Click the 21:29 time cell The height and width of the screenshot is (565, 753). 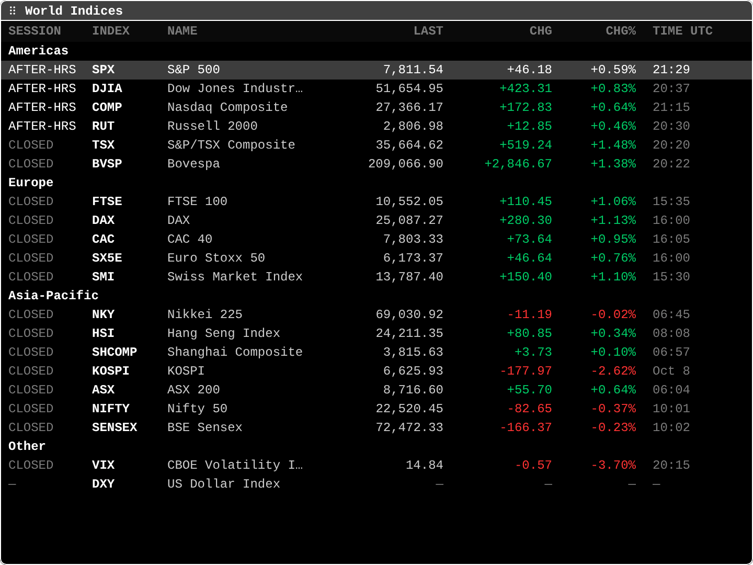(671, 70)
